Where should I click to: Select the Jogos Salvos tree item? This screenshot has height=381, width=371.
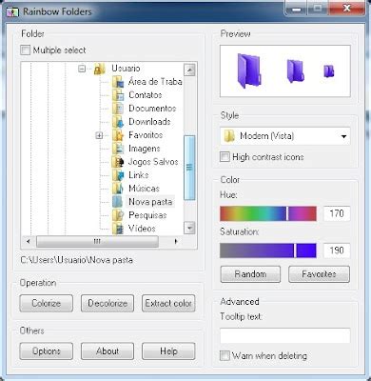click(x=153, y=162)
